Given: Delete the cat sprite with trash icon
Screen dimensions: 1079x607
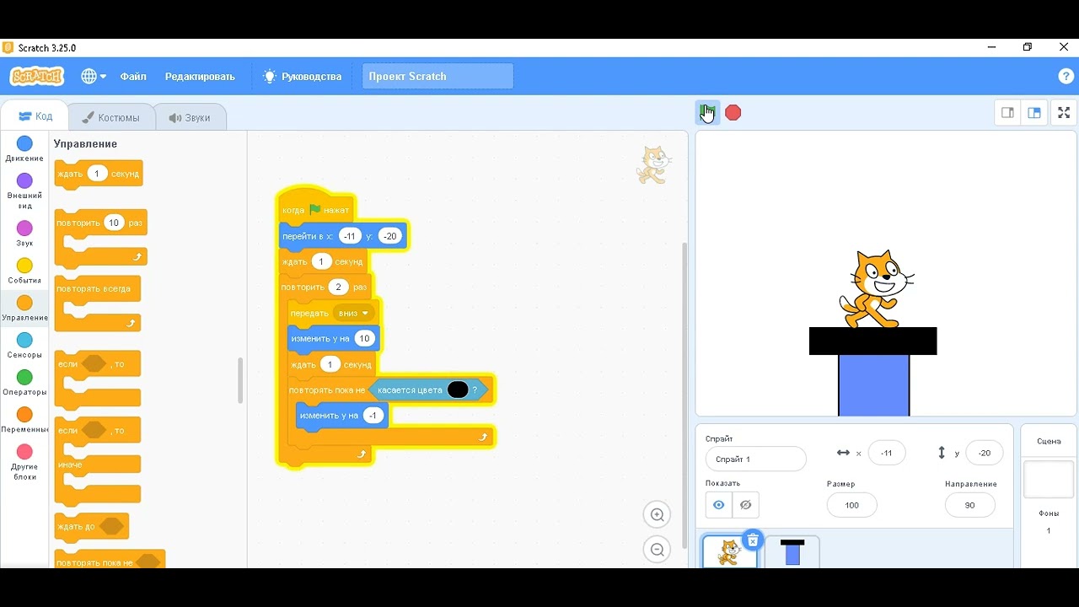Looking at the screenshot, I should pos(754,540).
